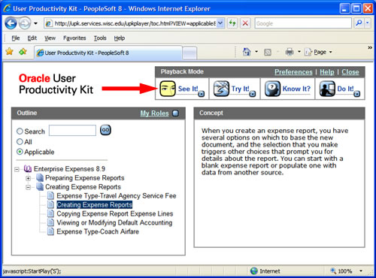The width and height of the screenshot is (376, 278).
Task: Click document icon beside Copying Expense Report Expense Lines
Action: pos(51,213)
